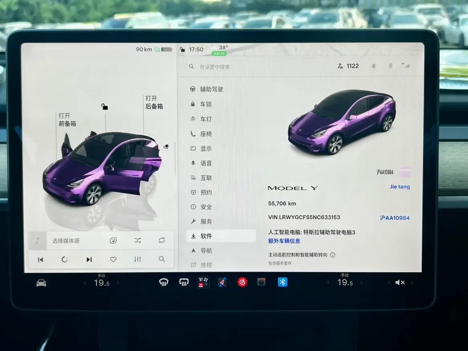Open the 导航 (Navigation) settings

coord(201,251)
